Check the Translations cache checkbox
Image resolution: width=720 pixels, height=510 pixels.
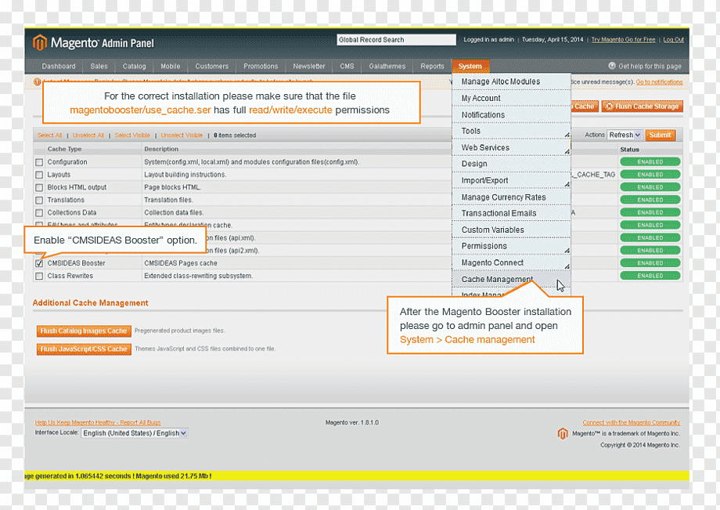click(x=39, y=200)
